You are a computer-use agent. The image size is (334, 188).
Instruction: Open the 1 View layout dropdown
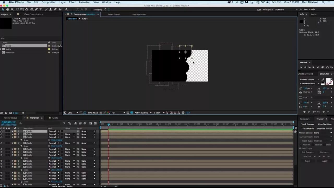(159, 113)
